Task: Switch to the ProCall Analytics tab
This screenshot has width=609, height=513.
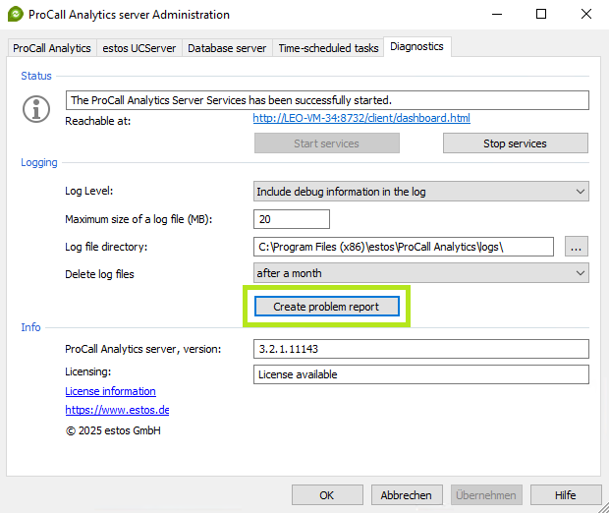Action: point(52,48)
